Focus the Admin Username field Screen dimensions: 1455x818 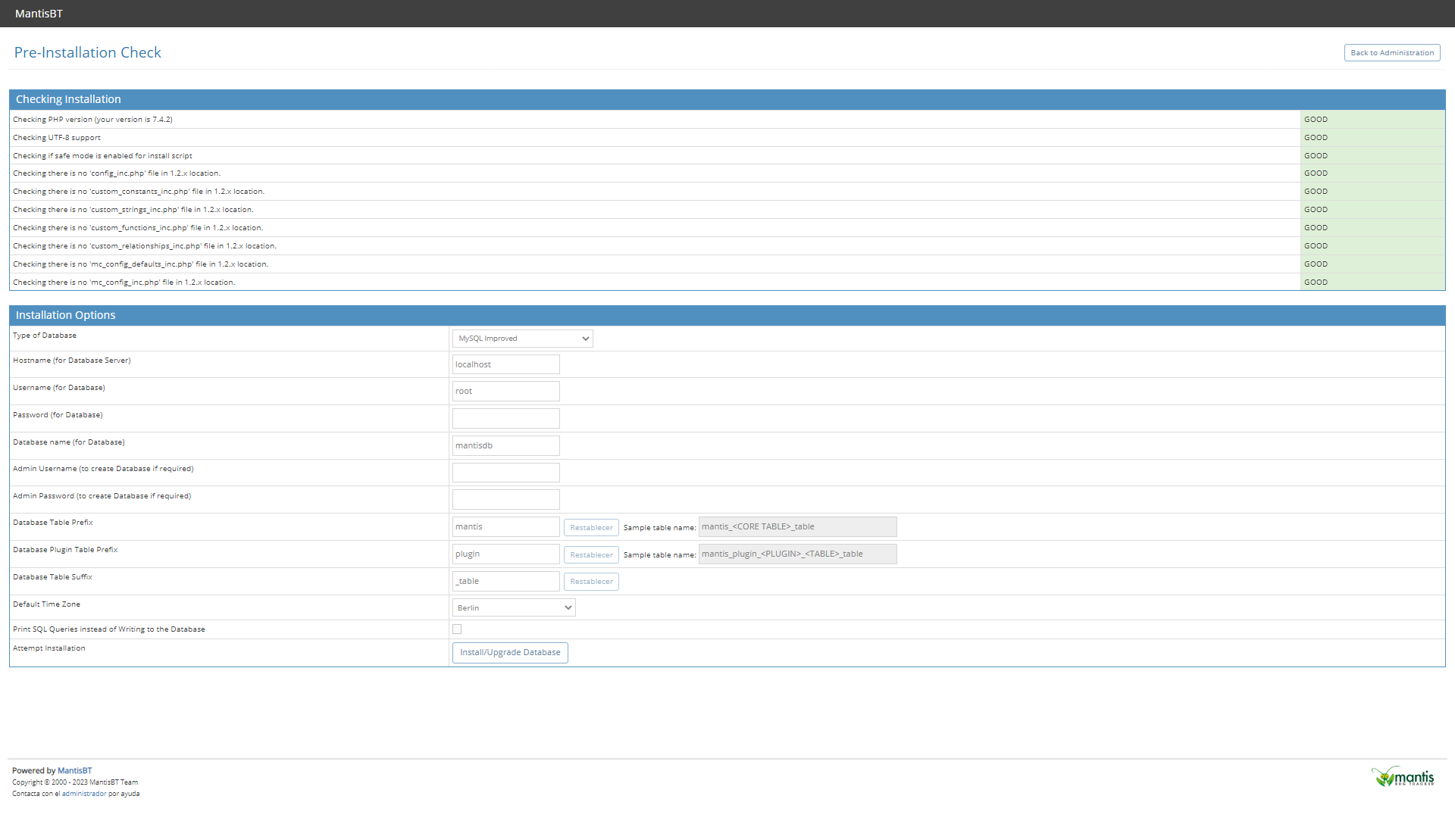505,473
